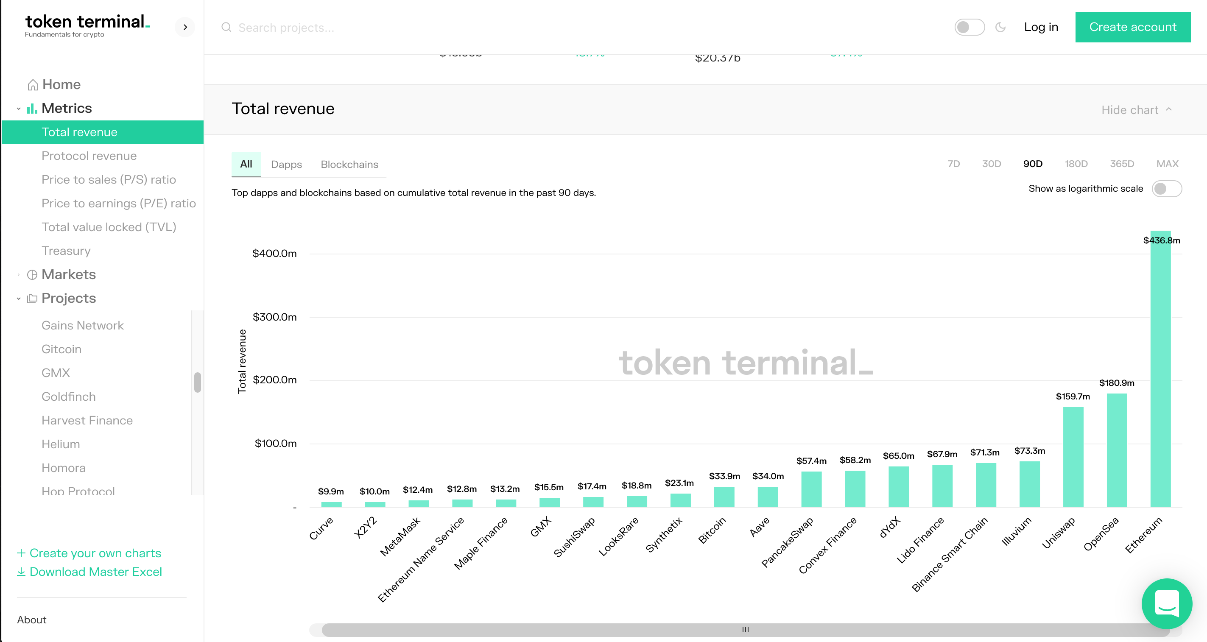Click the projects list scrollbar thumb
Viewport: 1207px width, 642px height.
(x=197, y=382)
